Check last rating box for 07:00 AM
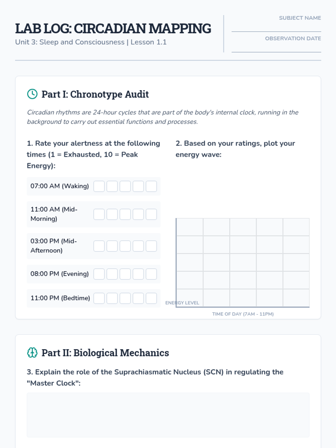The width and height of the screenshot is (336, 448). point(151,186)
